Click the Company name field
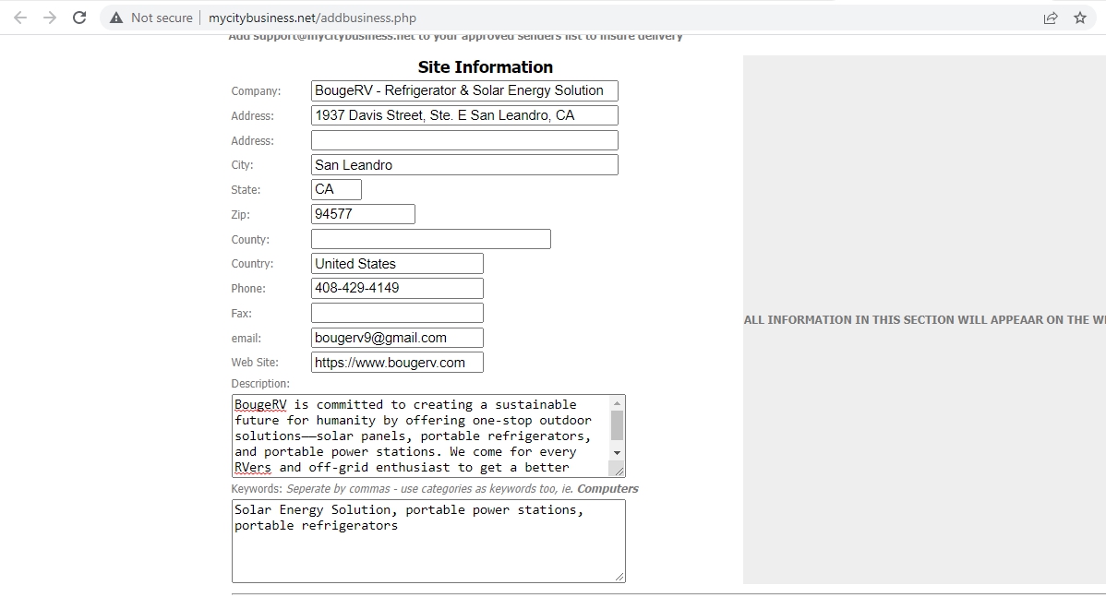 point(464,90)
